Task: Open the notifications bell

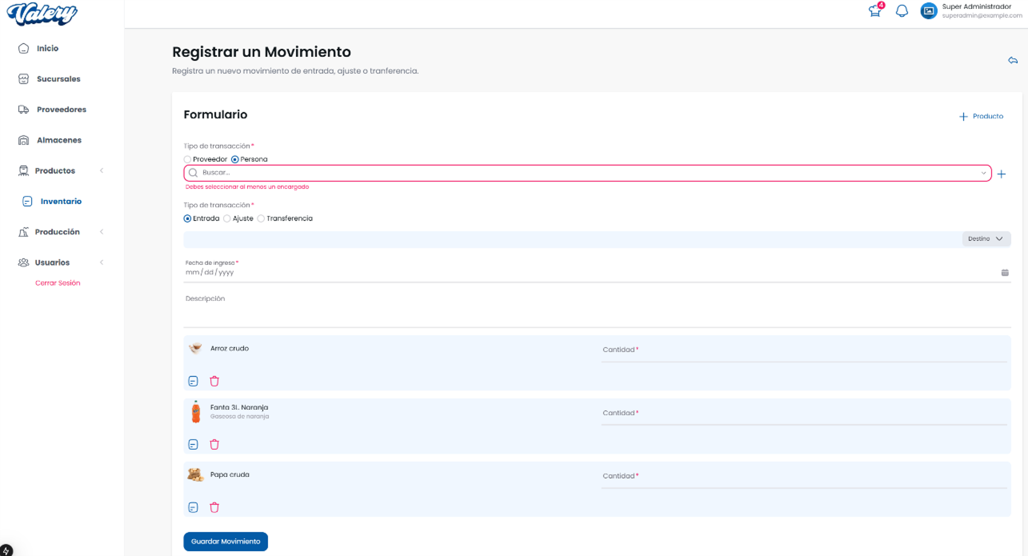Action: coord(902,11)
